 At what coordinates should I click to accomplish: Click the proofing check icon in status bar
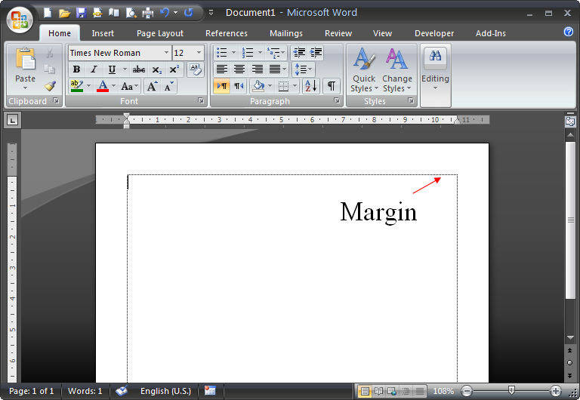[x=122, y=391]
